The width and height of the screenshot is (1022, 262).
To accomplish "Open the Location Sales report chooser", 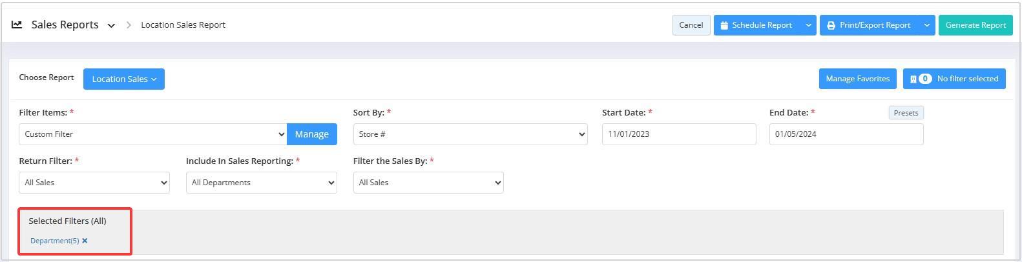I will click(x=124, y=79).
